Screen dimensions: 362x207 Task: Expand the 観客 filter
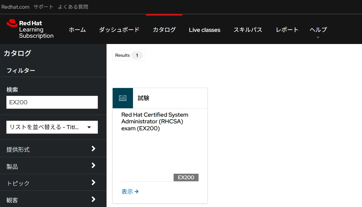pyautogui.click(x=53, y=199)
